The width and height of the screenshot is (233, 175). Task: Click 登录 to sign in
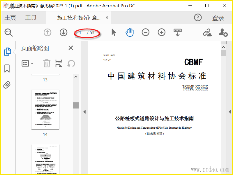(x=218, y=18)
